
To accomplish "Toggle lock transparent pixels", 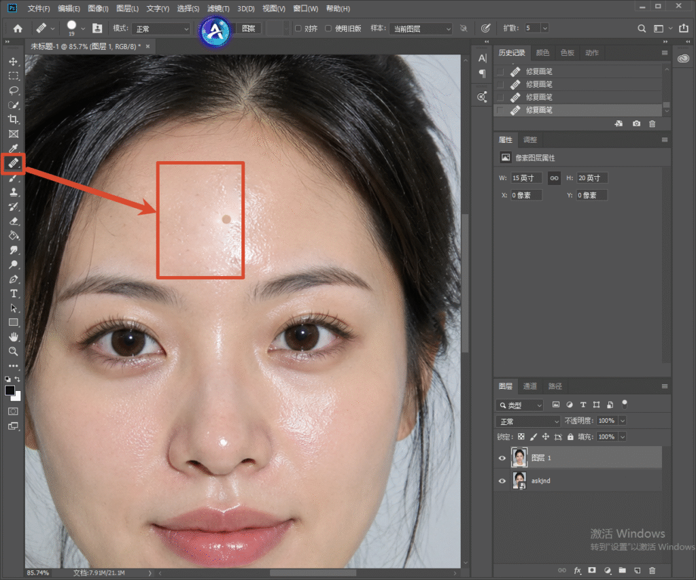I will (x=521, y=437).
